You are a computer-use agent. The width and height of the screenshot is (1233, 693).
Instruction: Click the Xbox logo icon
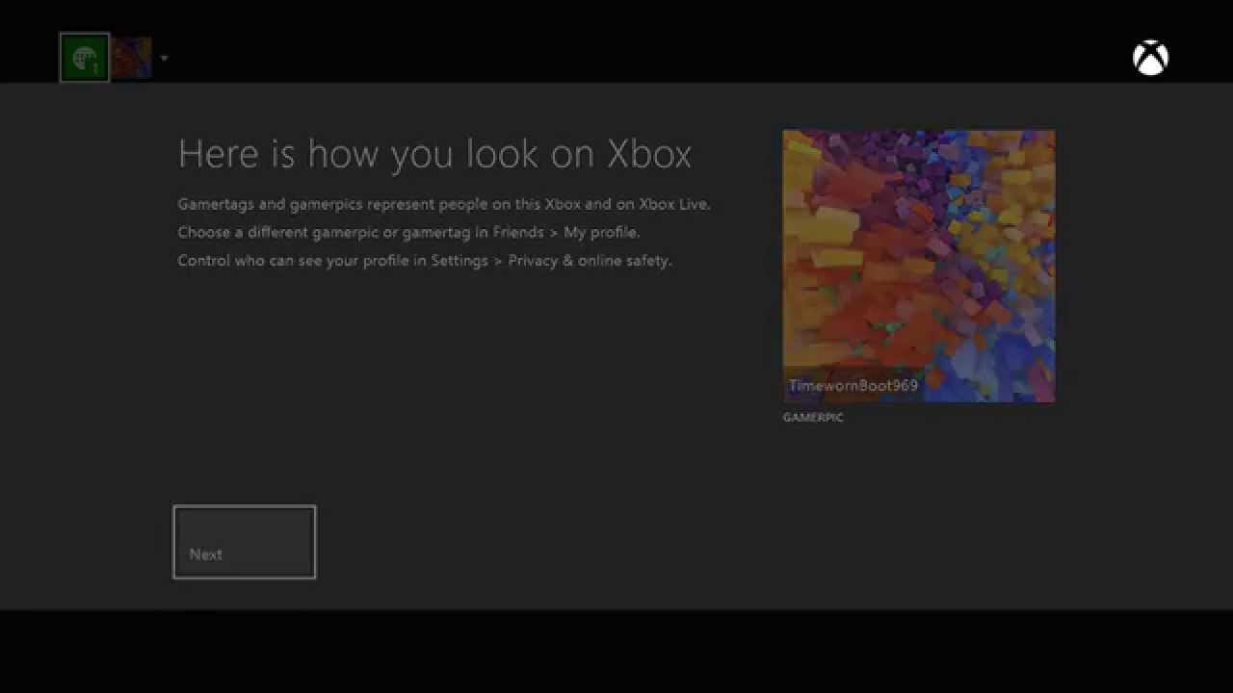(1150, 58)
